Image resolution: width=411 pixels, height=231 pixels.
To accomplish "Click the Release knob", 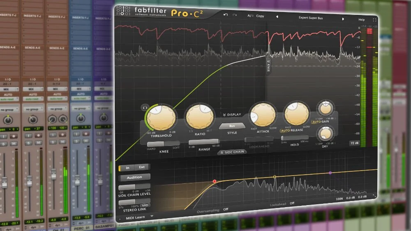I will (x=296, y=114).
